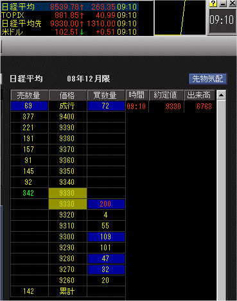
Task: Click the 売数量 column header
Action: (30, 95)
